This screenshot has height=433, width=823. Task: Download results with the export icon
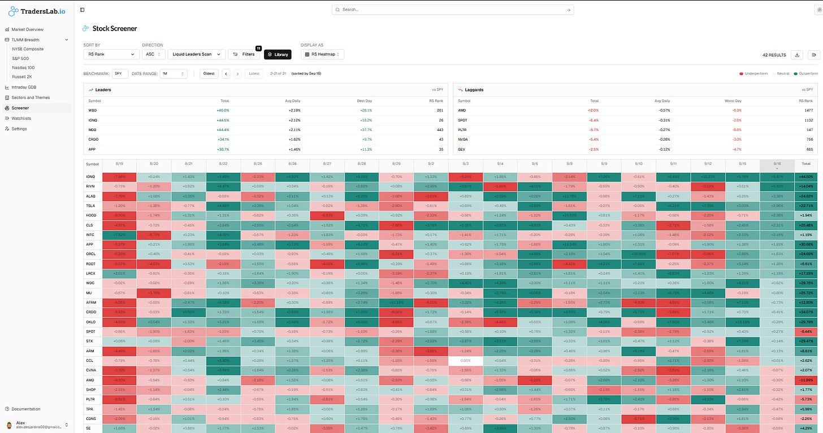tap(797, 55)
